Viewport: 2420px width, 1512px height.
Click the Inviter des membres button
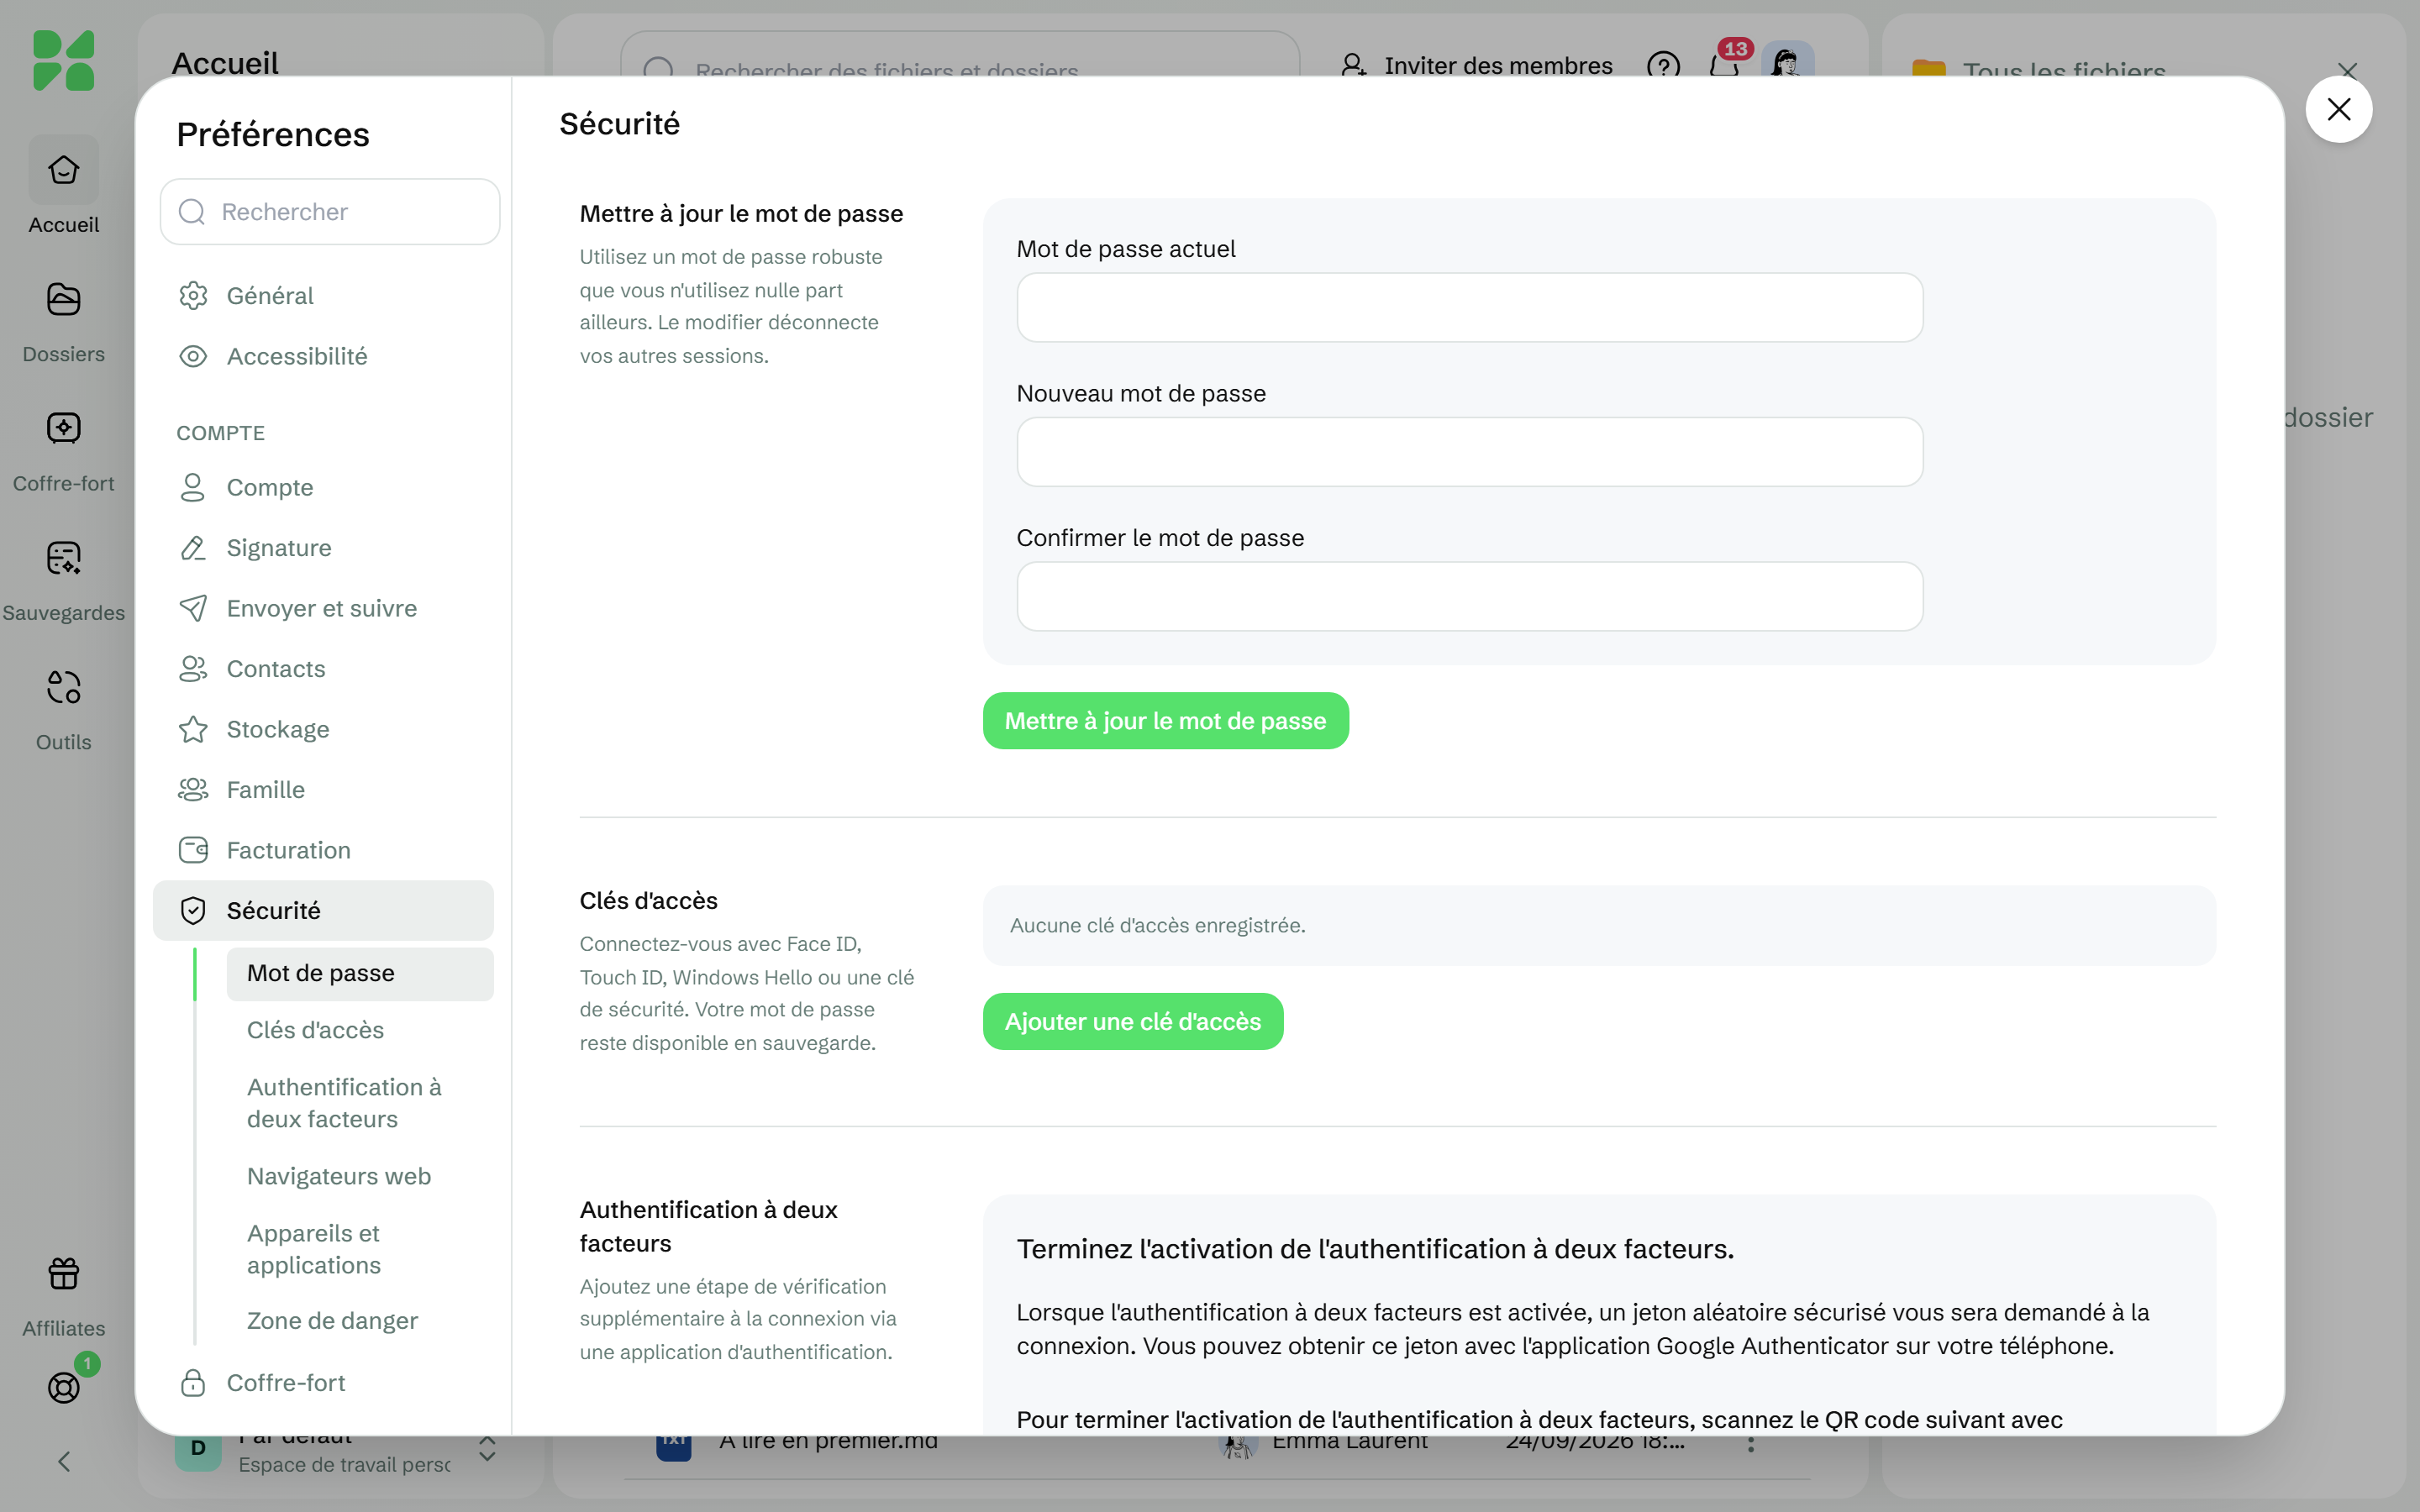[1477, 66]
